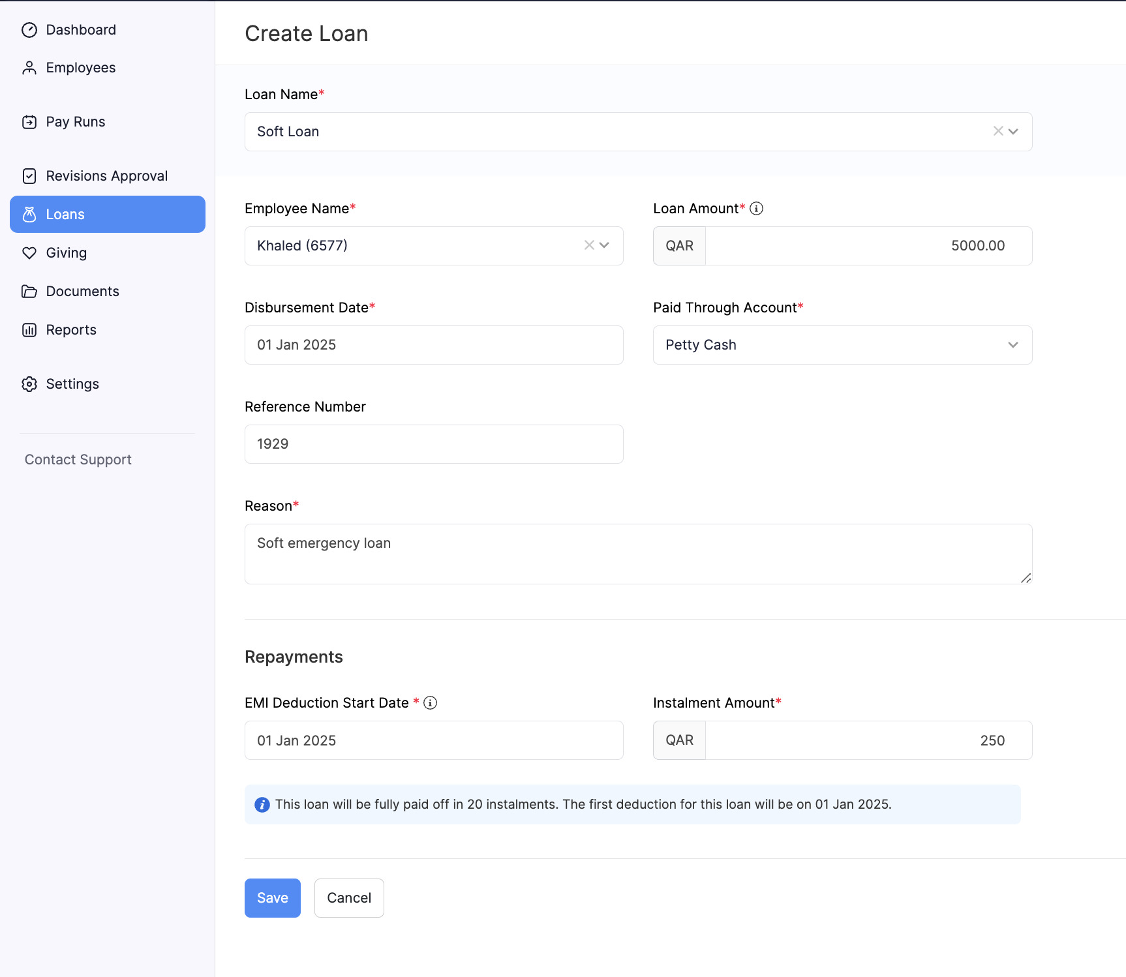Clear the Soft Loan selection

pyautogui.click(x=997, y=131)
